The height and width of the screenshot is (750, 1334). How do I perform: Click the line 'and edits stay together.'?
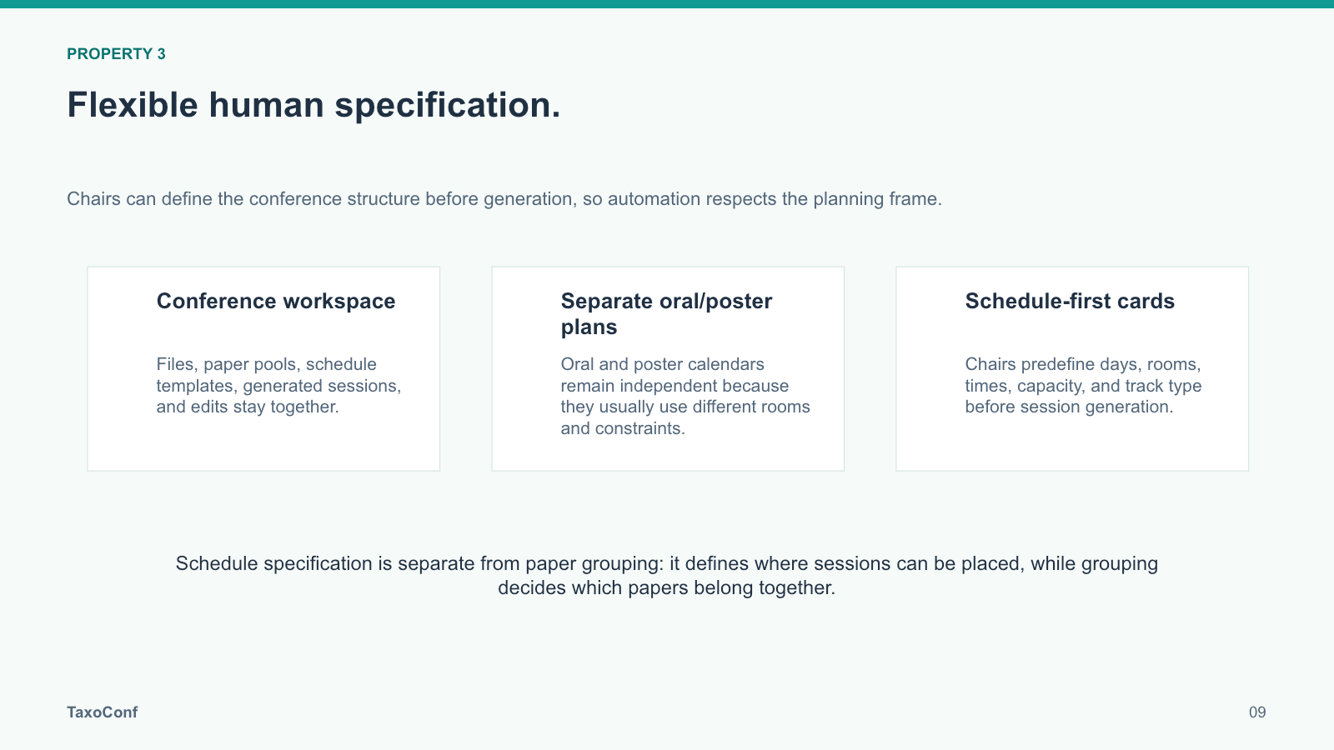pyautogui.click(x=248, y=407)
